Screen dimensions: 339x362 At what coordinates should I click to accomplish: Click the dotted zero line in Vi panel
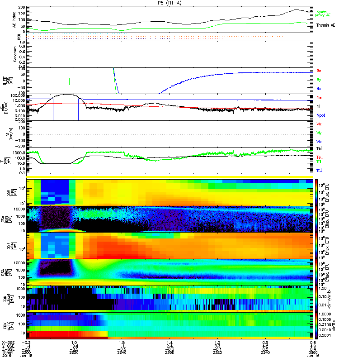click(170, 134)
